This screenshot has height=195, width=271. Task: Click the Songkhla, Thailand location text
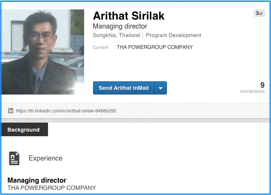pyautogui.click(x=116, y=35)
